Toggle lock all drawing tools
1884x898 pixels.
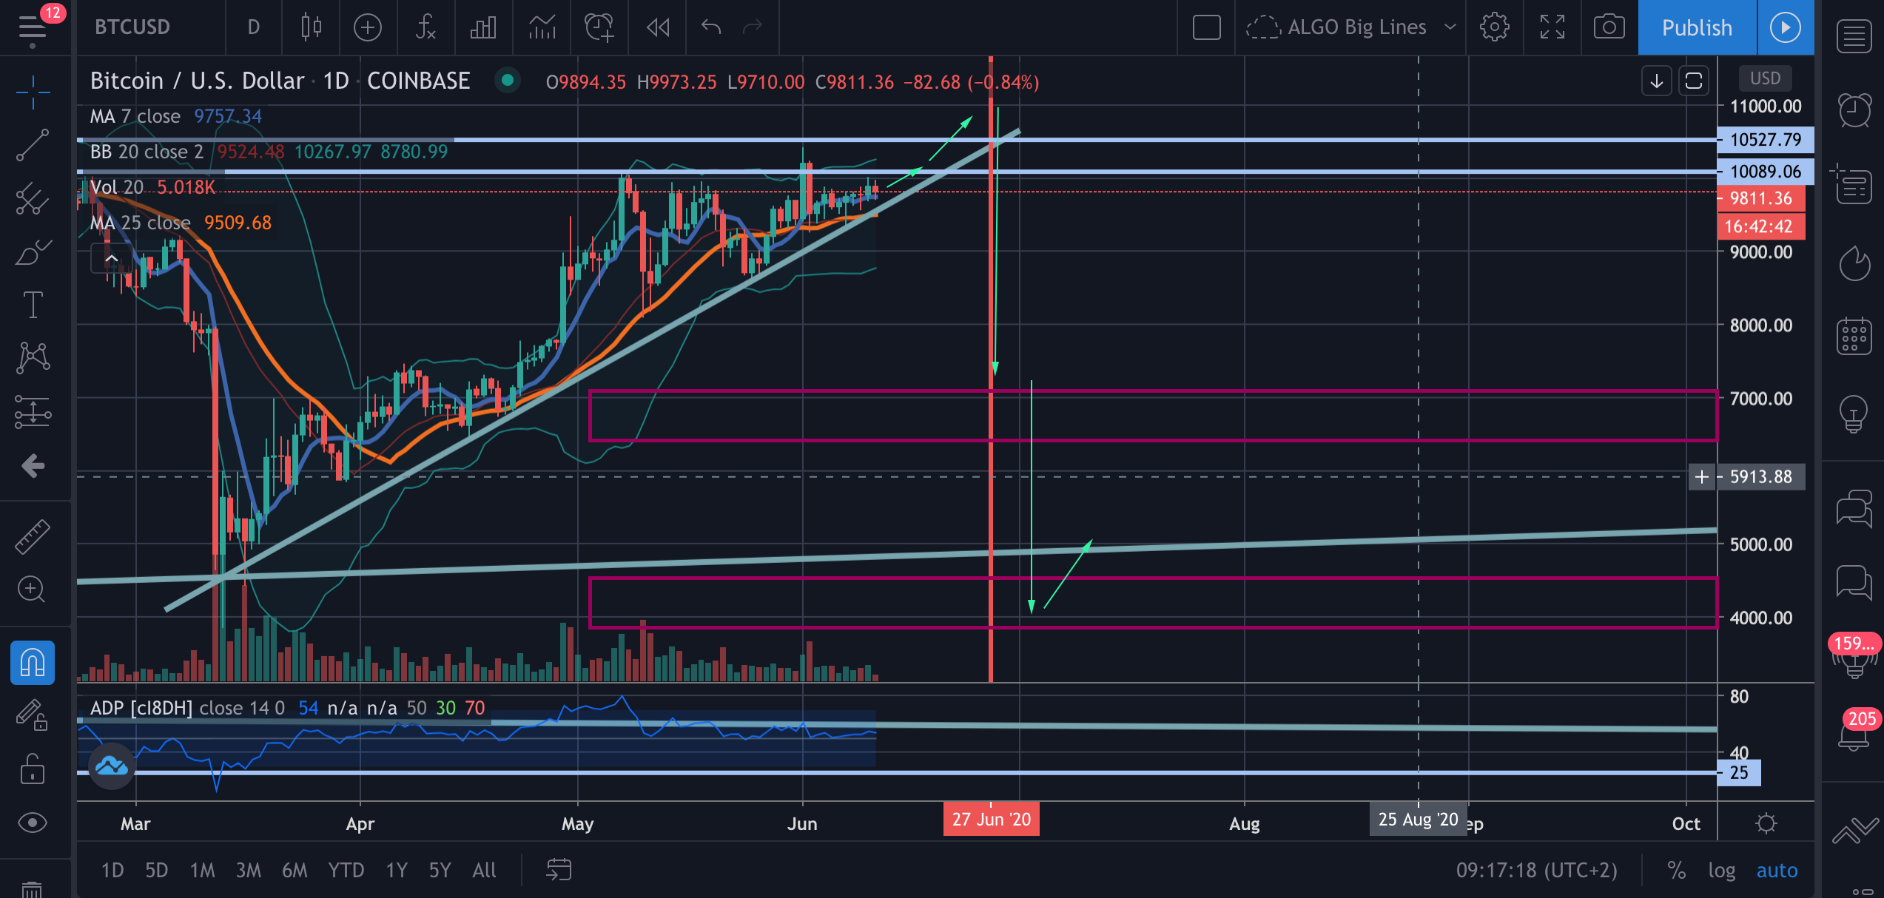coord(33,769)
